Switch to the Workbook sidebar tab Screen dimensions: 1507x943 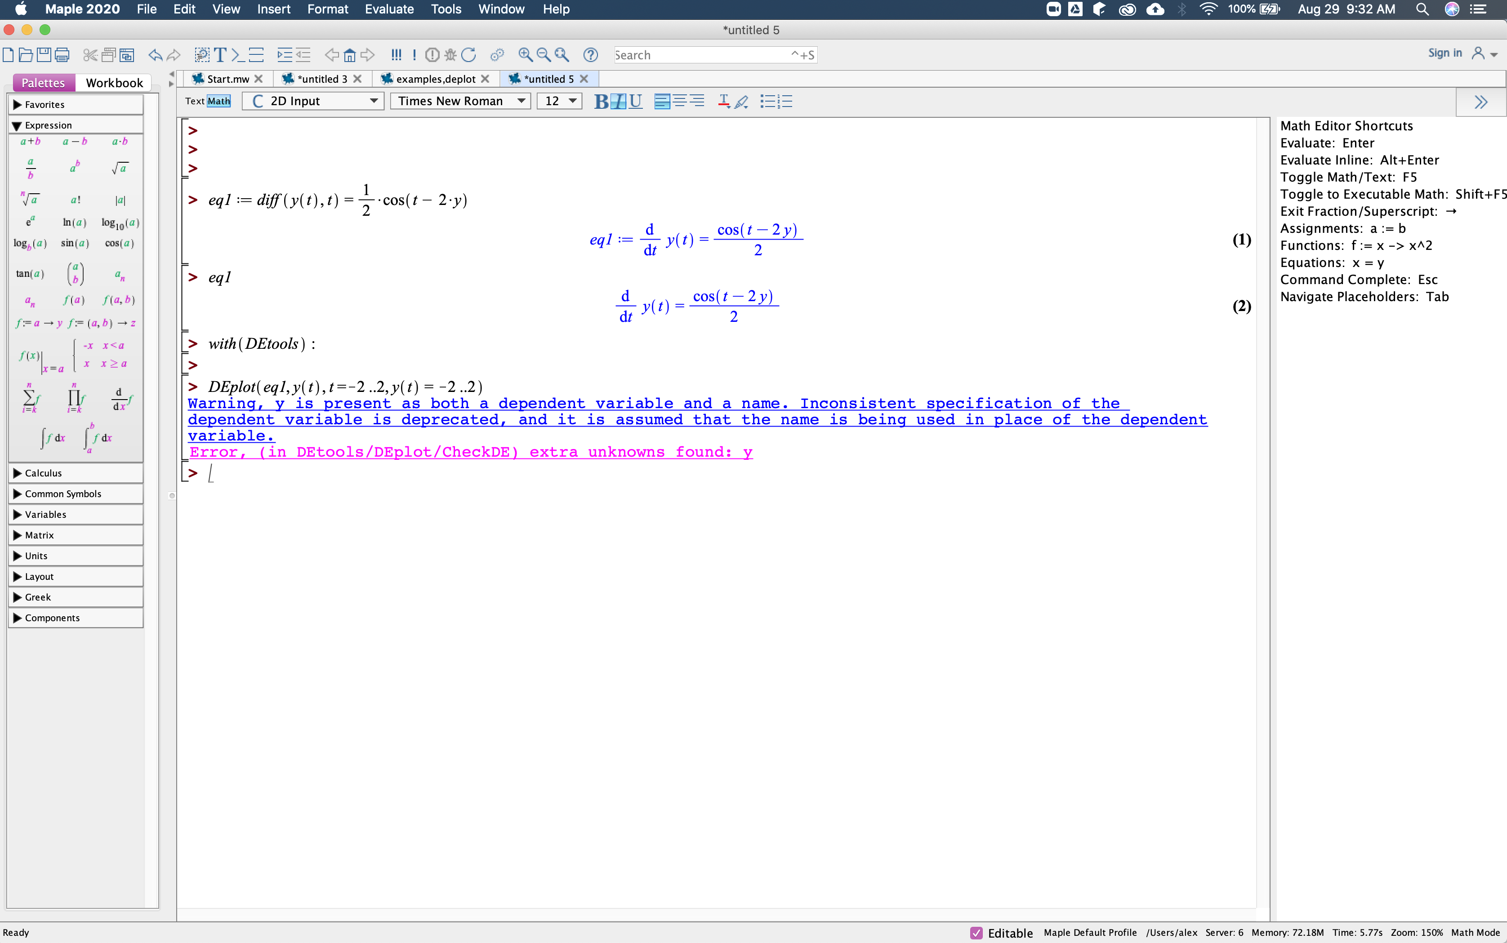(x=114, y=83)
